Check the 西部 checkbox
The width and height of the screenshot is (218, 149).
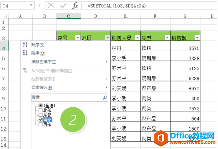tap(41, 124)
